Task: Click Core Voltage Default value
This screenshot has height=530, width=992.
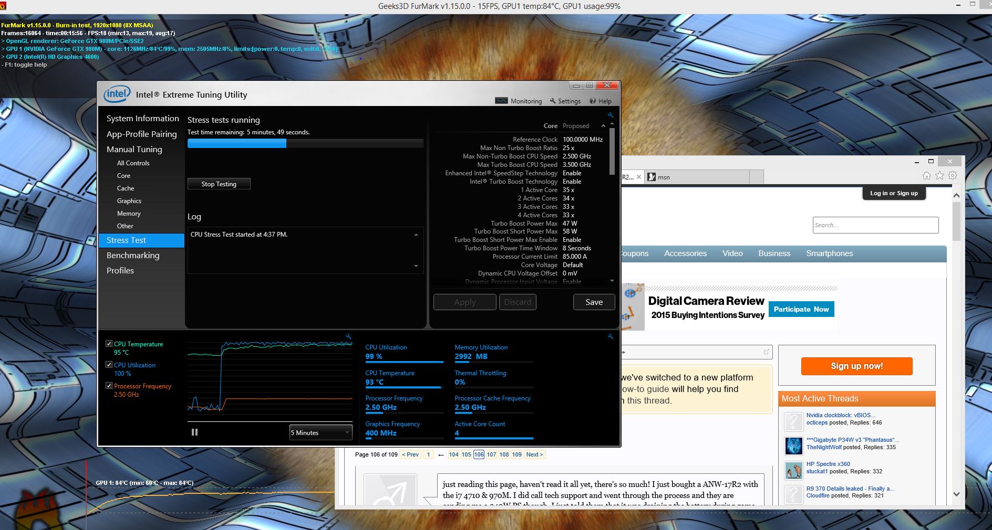Action: [x=573, y=265]
